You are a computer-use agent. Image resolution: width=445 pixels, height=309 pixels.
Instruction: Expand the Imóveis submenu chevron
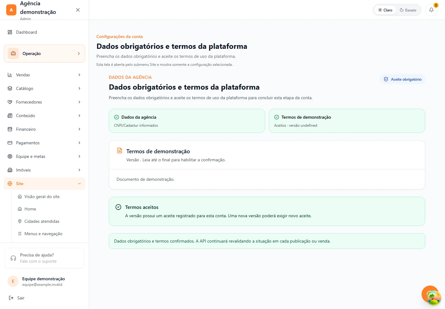coord(79,170)
